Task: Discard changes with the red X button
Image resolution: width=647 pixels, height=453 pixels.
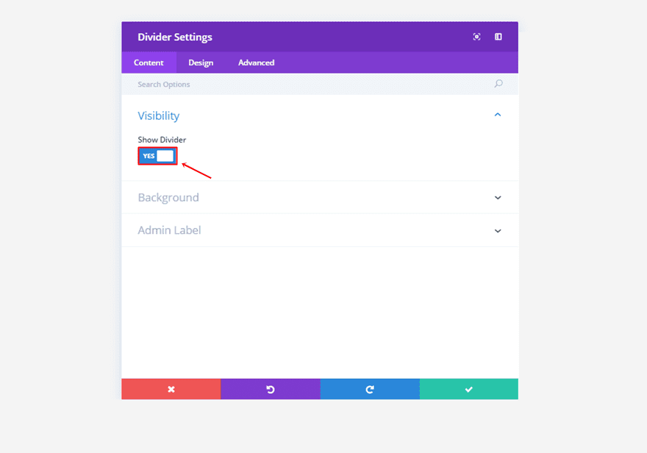Action: click(171, 389)
